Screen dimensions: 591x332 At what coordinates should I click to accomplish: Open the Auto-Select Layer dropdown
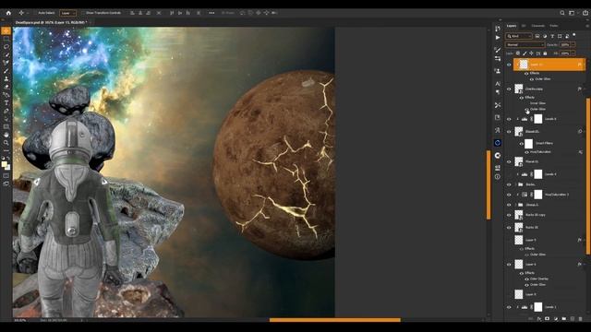click(67, 13)
